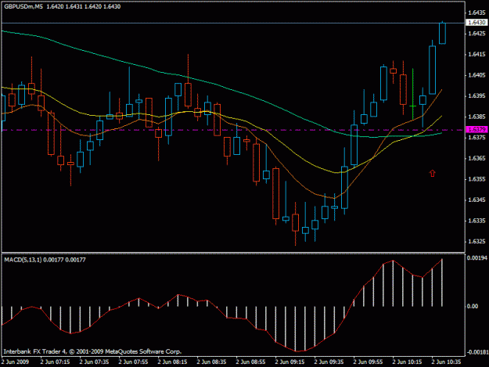
Task: Click the -0.00181 MACD scale value
Action: (476, 352)
